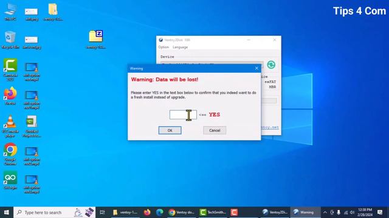Select the Firefox desktop shortcut

point(10,96)
